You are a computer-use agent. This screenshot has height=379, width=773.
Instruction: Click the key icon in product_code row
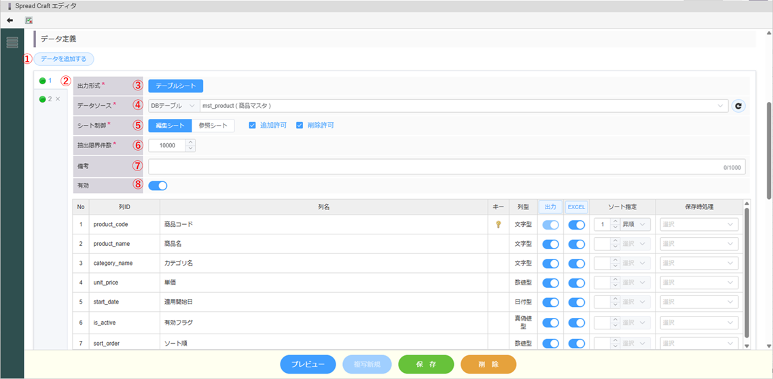498,225
